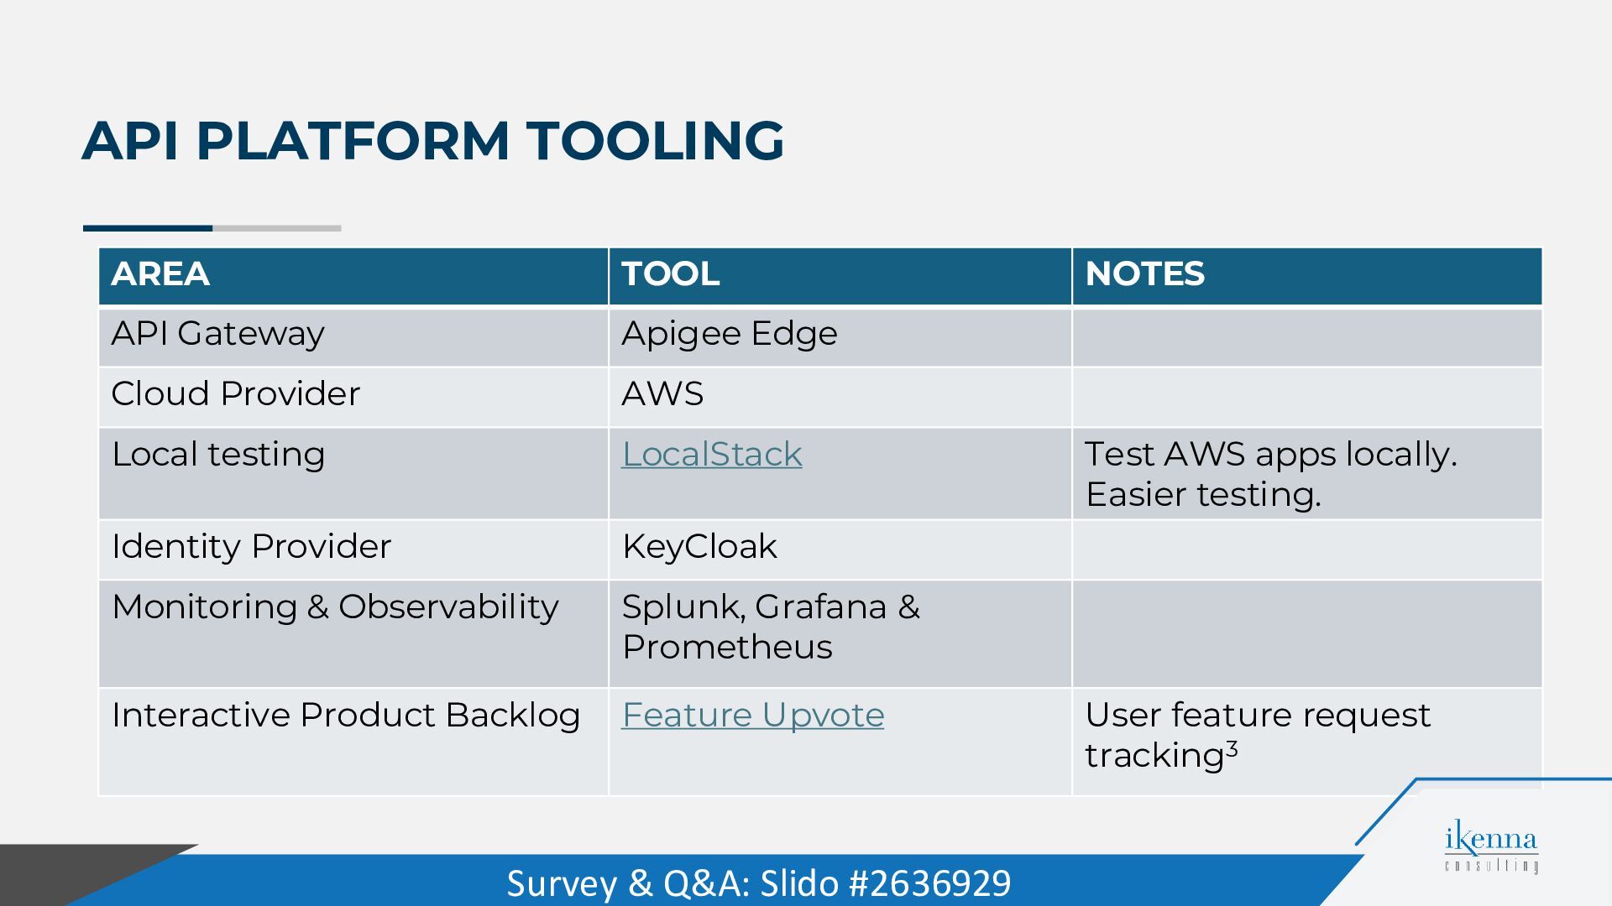Open the Feature Upvote hyperlink
This screenshot has width=1612, height=906.
pos(752,715)
